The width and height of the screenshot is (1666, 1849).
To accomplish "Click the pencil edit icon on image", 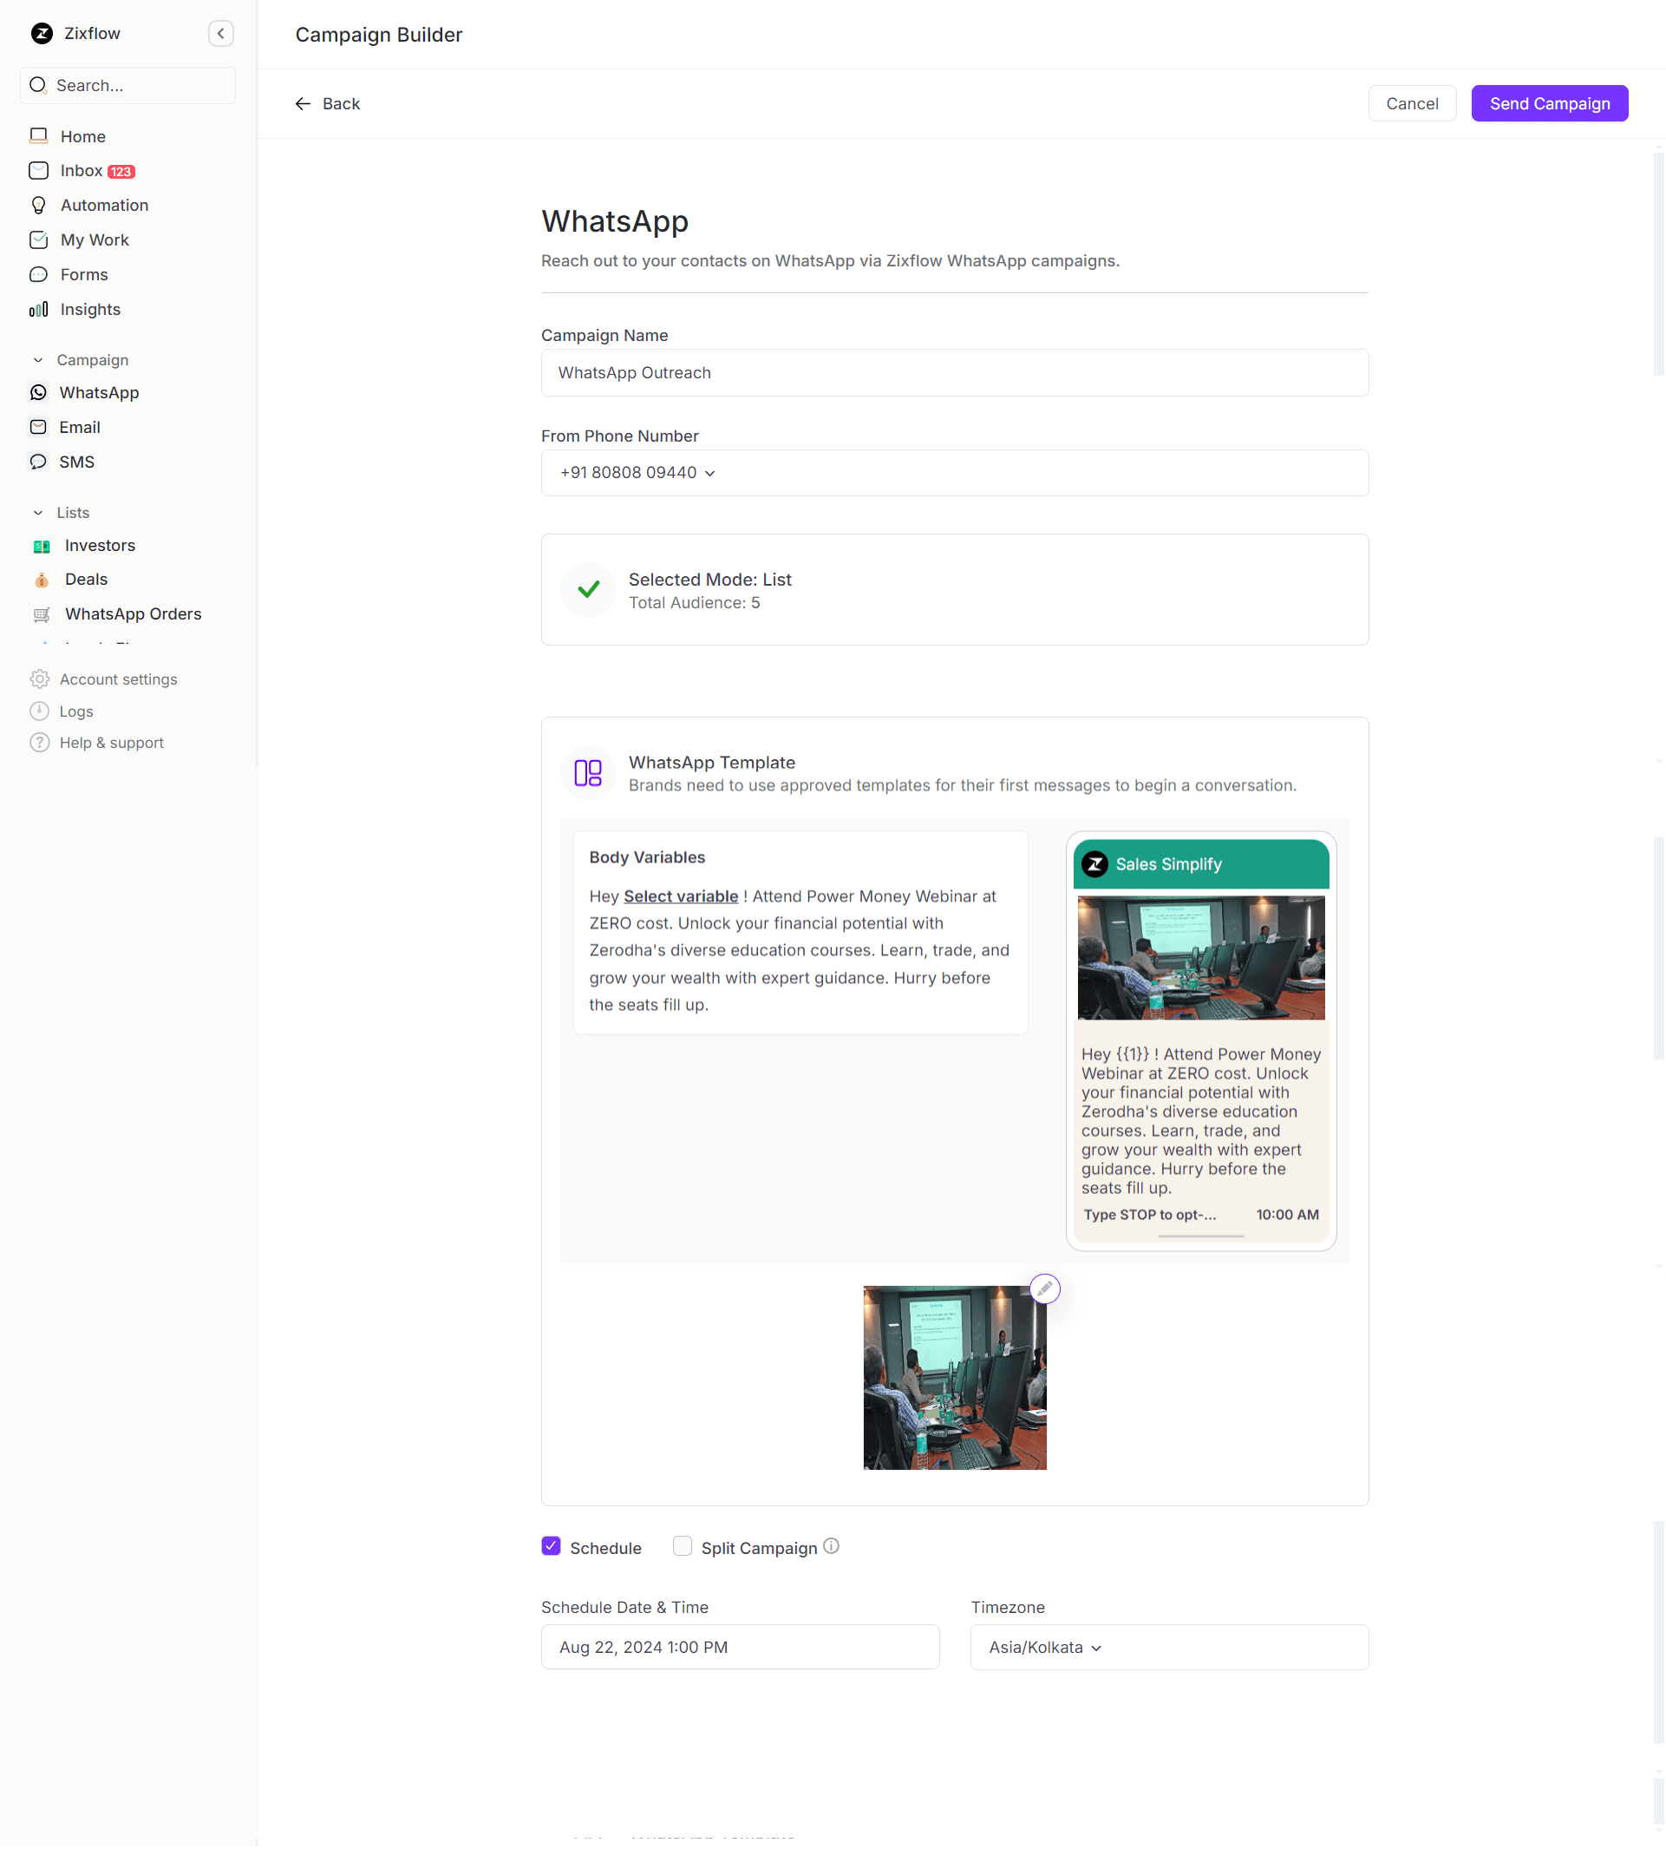I will tap(1044, 1288).
